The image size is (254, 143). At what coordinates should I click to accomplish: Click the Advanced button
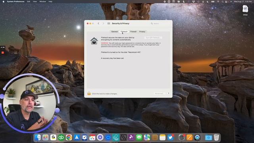point(159,94)
